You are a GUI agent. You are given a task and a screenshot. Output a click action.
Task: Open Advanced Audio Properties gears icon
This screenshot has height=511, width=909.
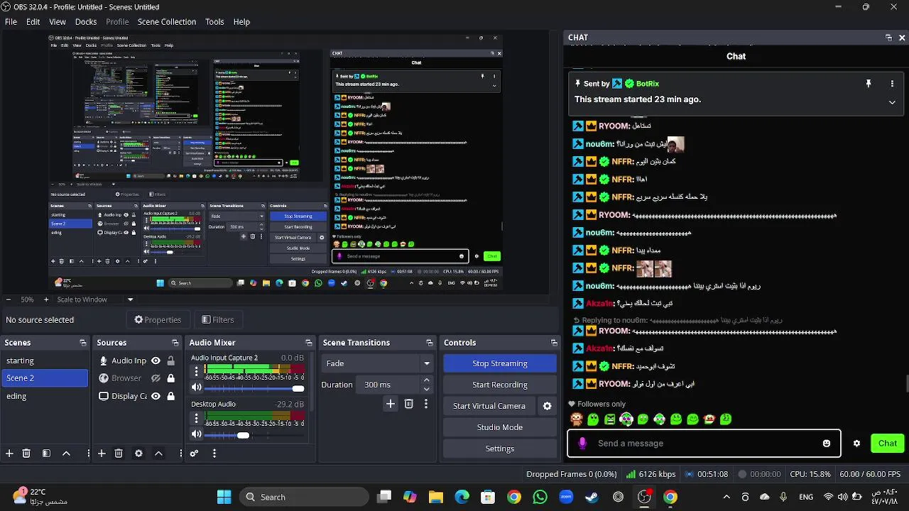(194, 454)
